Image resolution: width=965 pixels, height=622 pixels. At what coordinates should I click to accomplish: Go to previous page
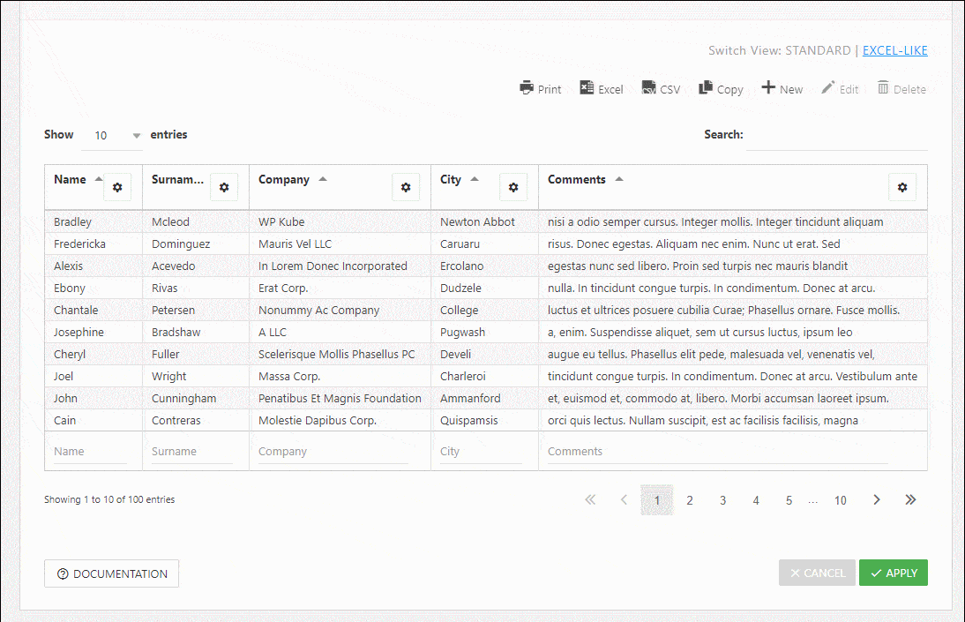click(x=624, y=499)
